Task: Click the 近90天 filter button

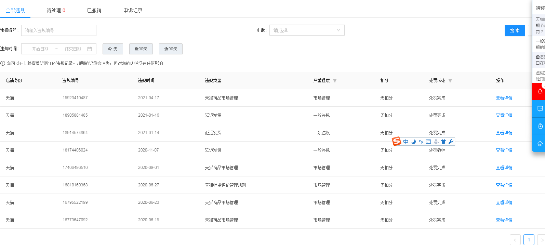Action: click(171, 49)
